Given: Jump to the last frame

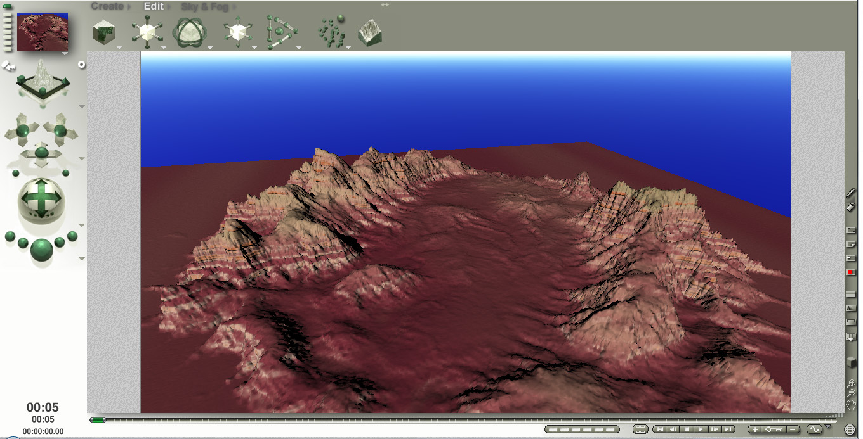Looking at the screenshot, I should (728, 429).
